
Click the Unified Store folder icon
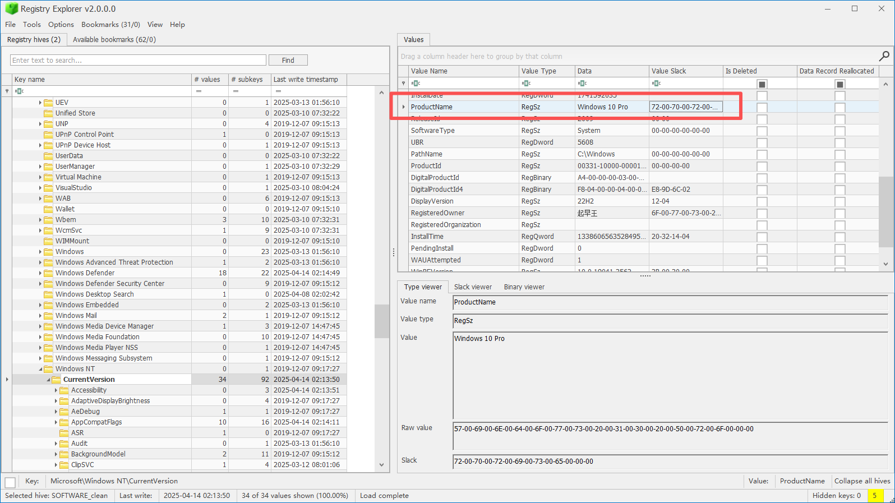click(x=48, y=113)
